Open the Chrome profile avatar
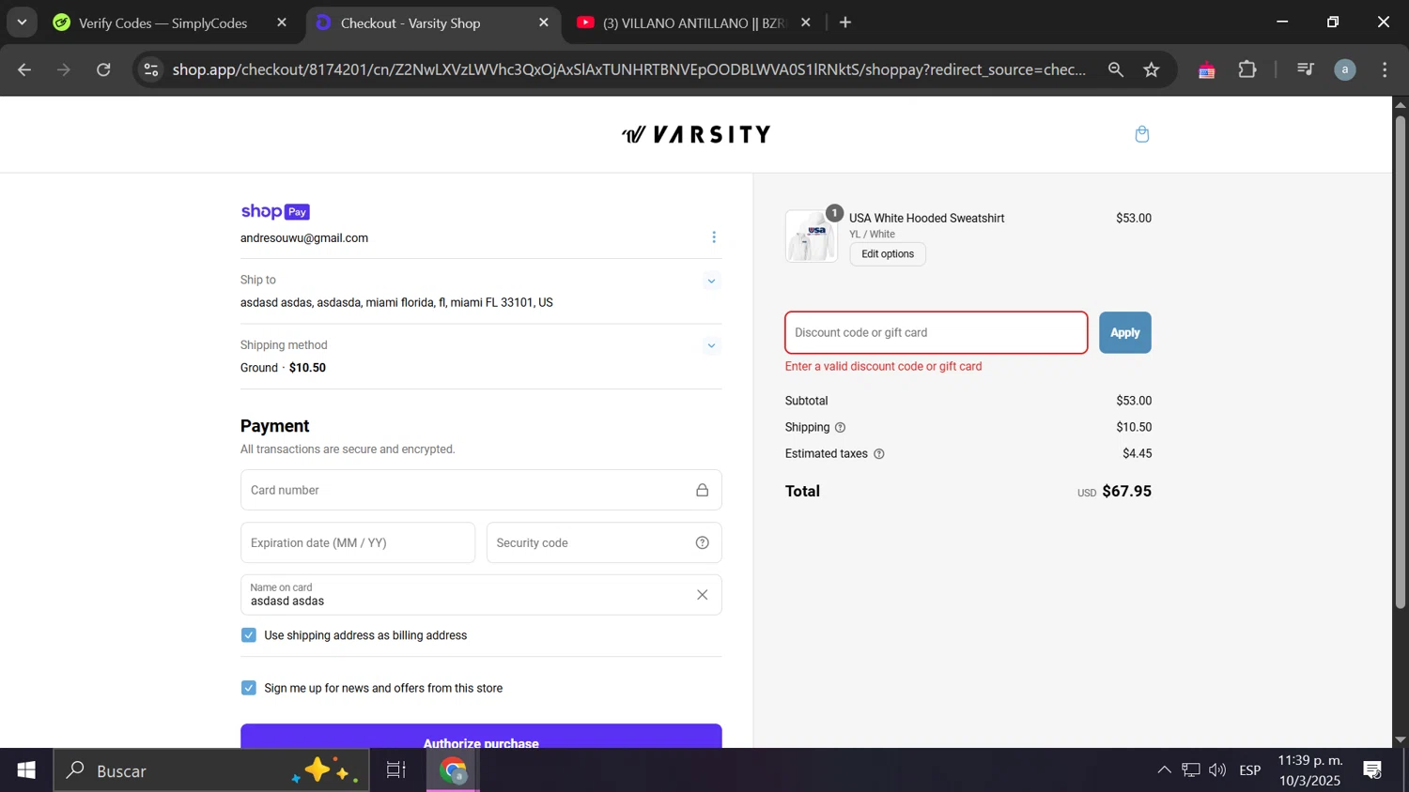Screen dimensions: 1409x792 [x=1345, y=69]
